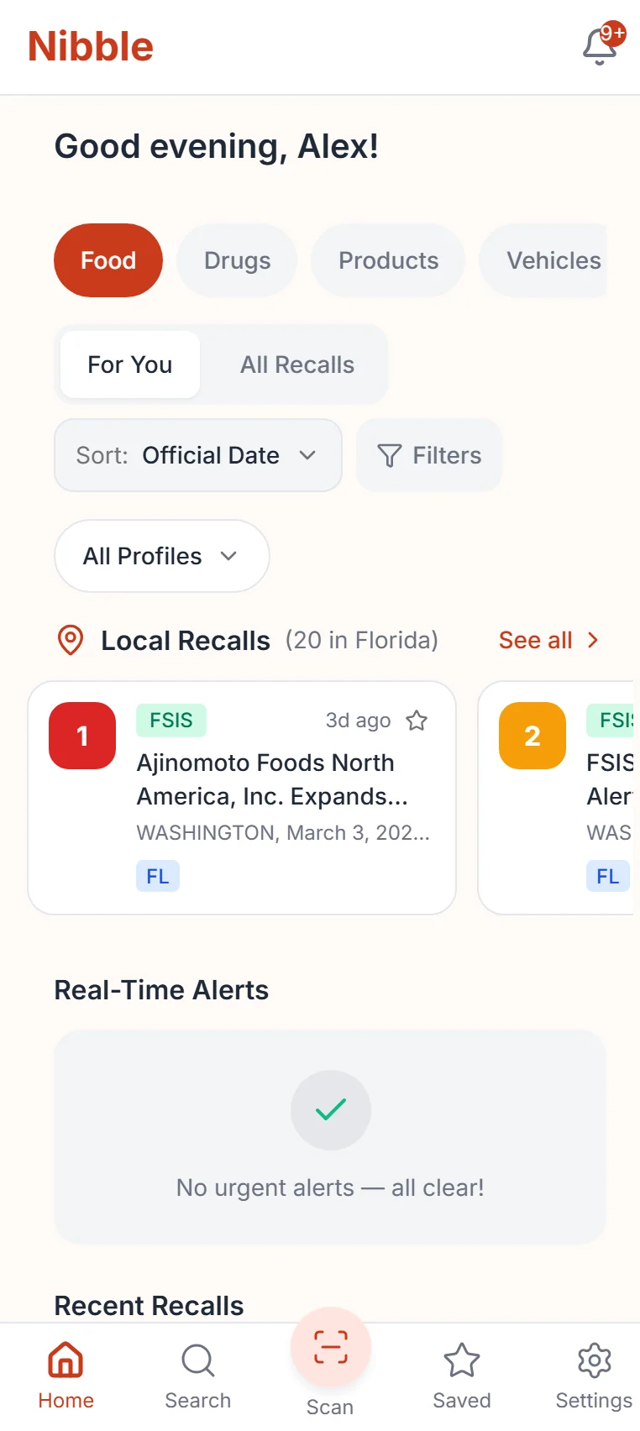Click the See all link
Image resolution: width=640 pixels, height=1431 pixels.
tap(536, 640)
